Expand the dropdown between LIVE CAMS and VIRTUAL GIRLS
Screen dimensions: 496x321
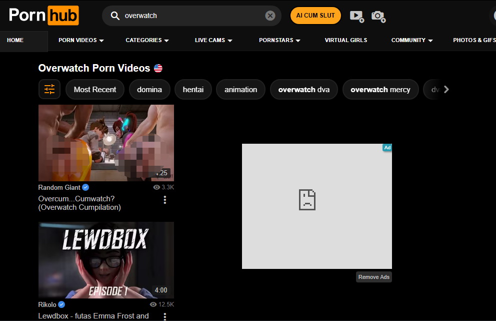[279, 40]
